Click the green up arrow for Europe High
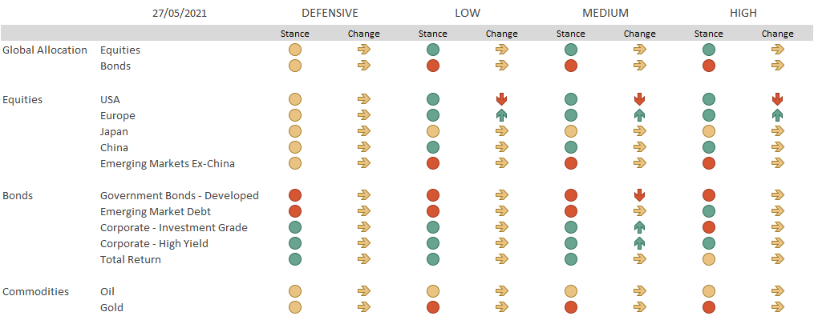814x316 pixels. 777,115
